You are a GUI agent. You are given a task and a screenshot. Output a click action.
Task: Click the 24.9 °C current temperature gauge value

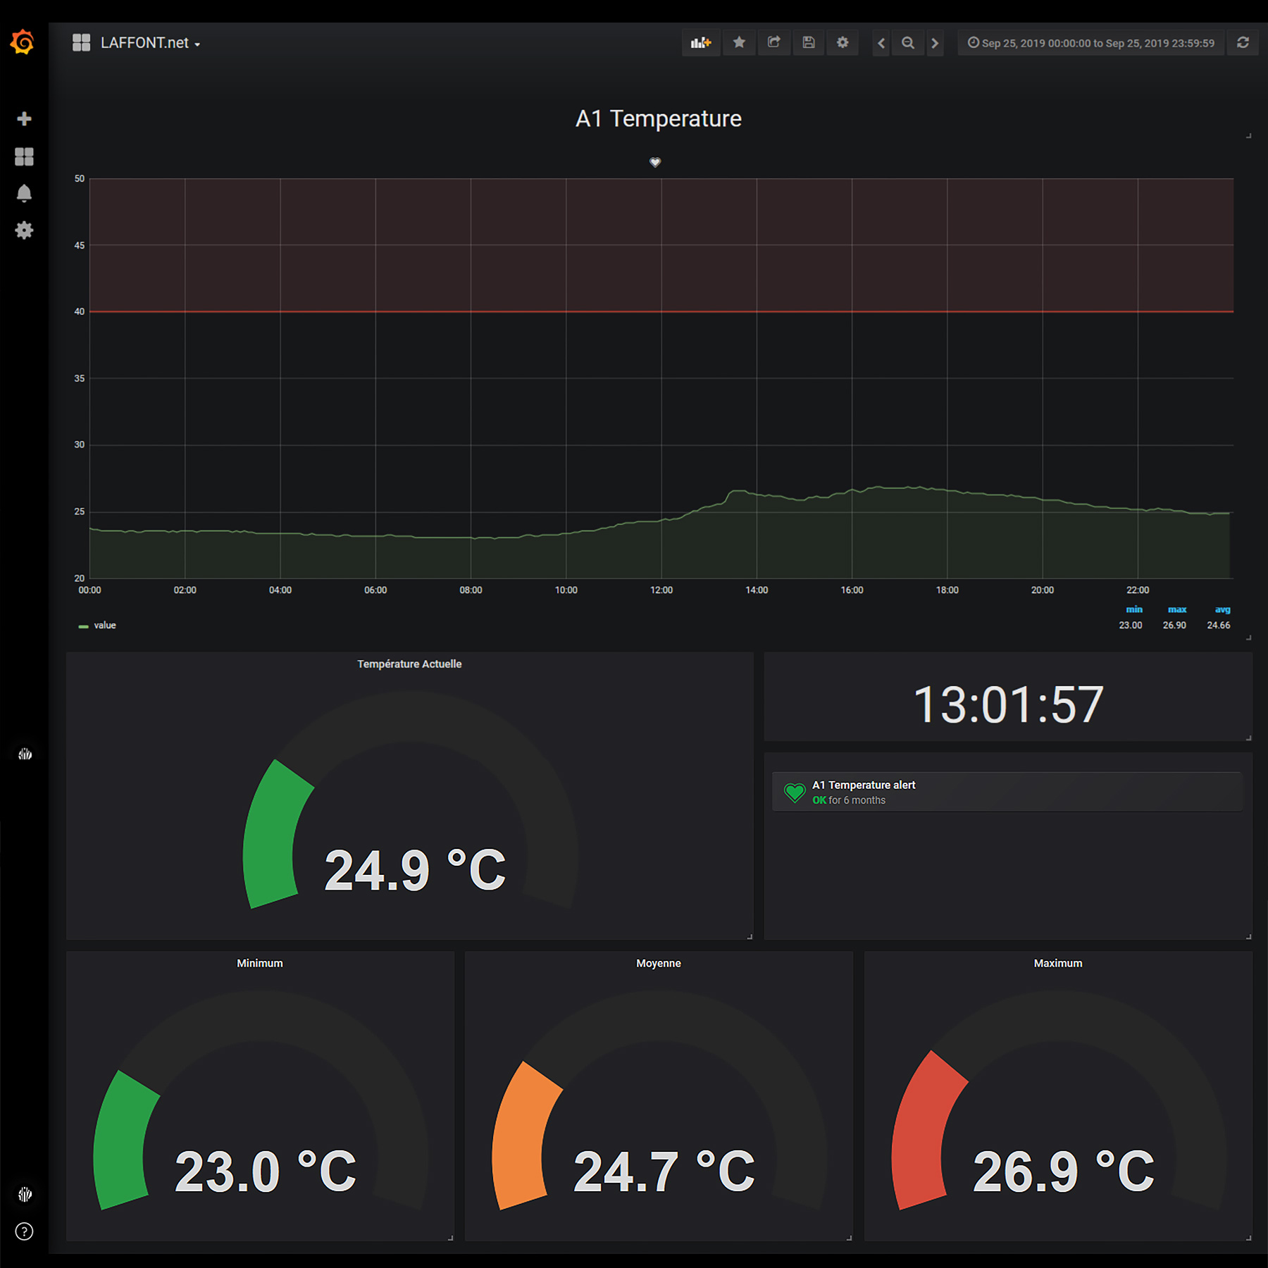coord(415,871)
